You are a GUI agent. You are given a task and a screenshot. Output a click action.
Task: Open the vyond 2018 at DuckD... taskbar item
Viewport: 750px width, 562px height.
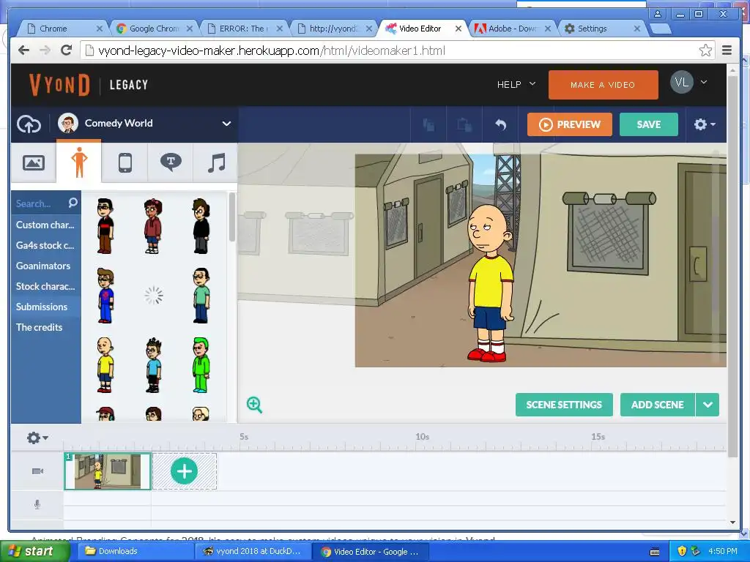coord(253,552)
